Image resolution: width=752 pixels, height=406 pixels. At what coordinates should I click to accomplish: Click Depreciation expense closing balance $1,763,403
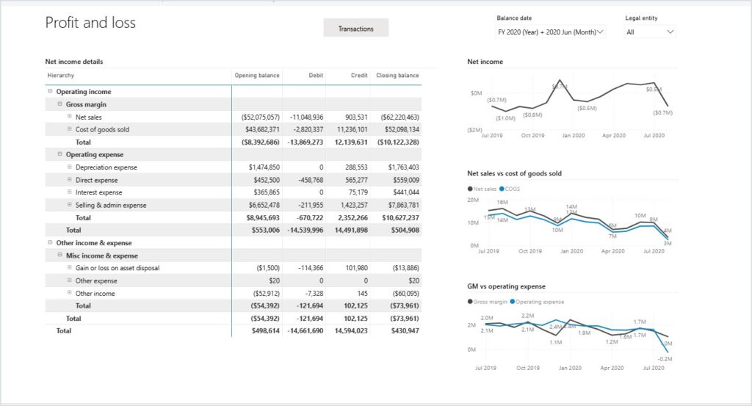coord(403,167)
